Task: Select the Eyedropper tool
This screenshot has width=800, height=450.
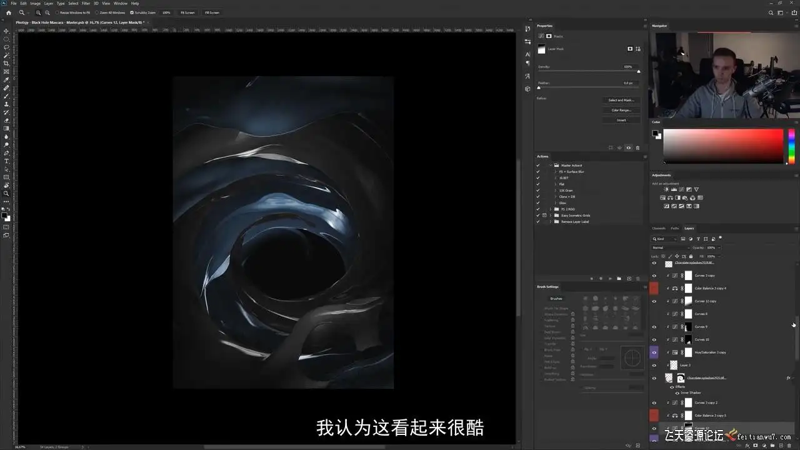Action: (7, 79)
